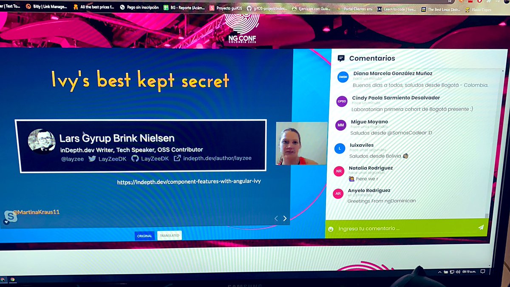The width and height of the screenshot is (510, 287).
Task: Click the NG CONF Colombia 2020 logo
Action: [x=241, y=28]
